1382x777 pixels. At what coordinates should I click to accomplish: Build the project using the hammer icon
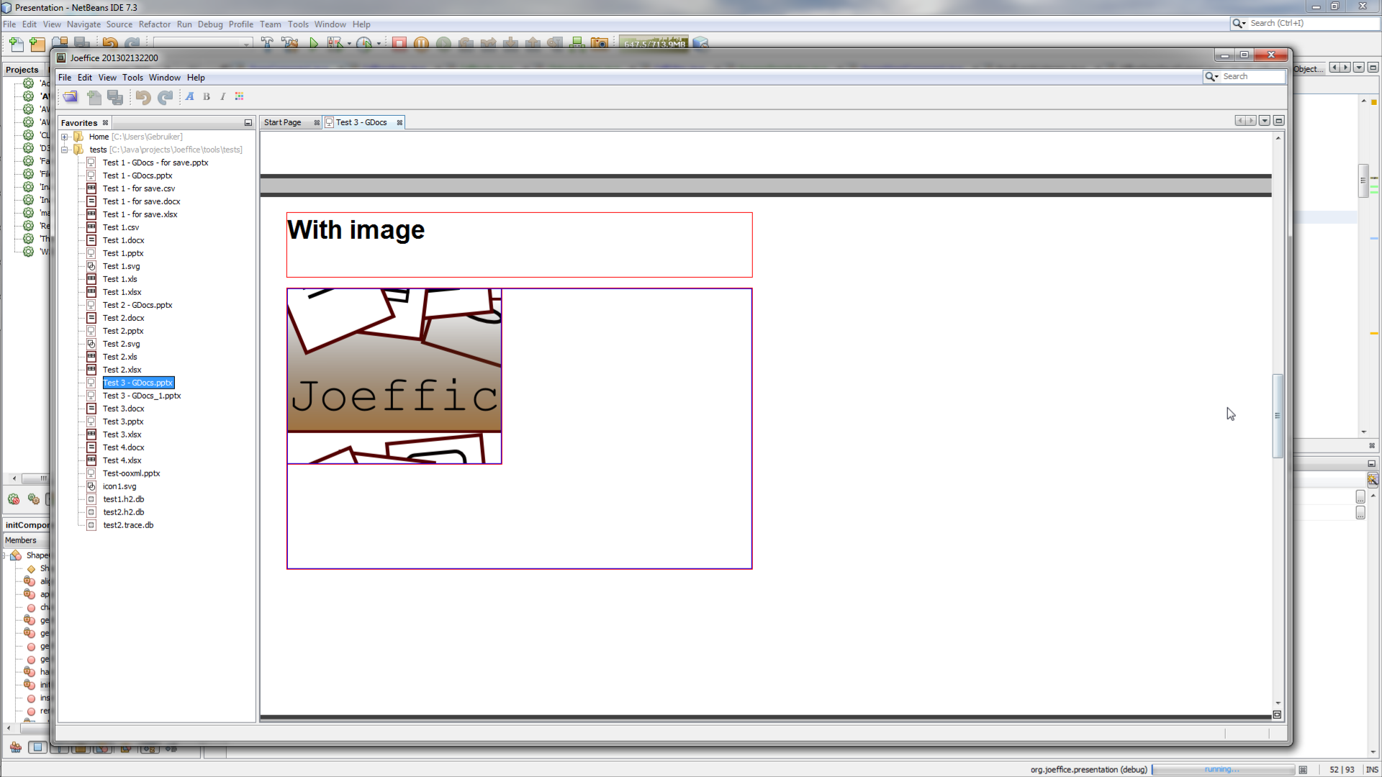266,43
